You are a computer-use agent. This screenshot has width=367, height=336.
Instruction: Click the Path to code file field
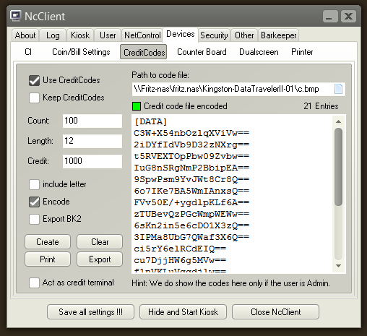tap(233, 90)
